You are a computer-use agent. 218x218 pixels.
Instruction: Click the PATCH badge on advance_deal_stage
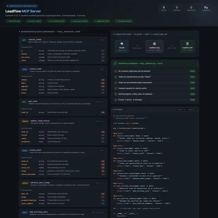point(25,183)
